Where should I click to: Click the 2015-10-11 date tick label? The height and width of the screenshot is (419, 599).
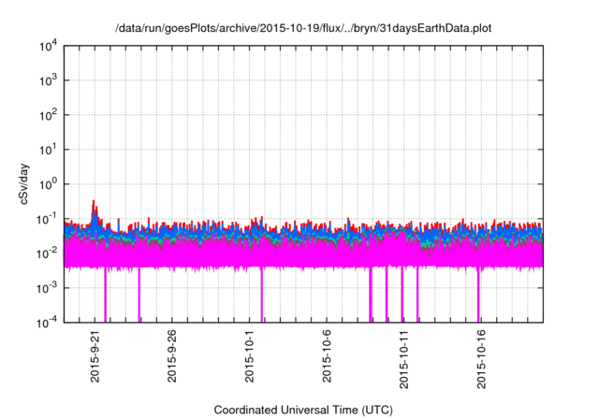(x=403, y=360)
